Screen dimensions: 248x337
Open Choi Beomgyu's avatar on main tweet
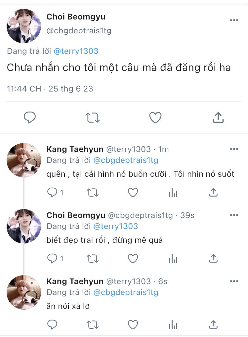pyautogui.click(x=24, y=26)
